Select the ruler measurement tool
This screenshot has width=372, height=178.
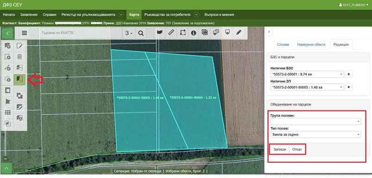pyautogui.click(x=171, y=32)
